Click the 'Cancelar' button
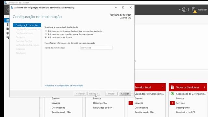 pyautogui.click(x=125, y=94)
